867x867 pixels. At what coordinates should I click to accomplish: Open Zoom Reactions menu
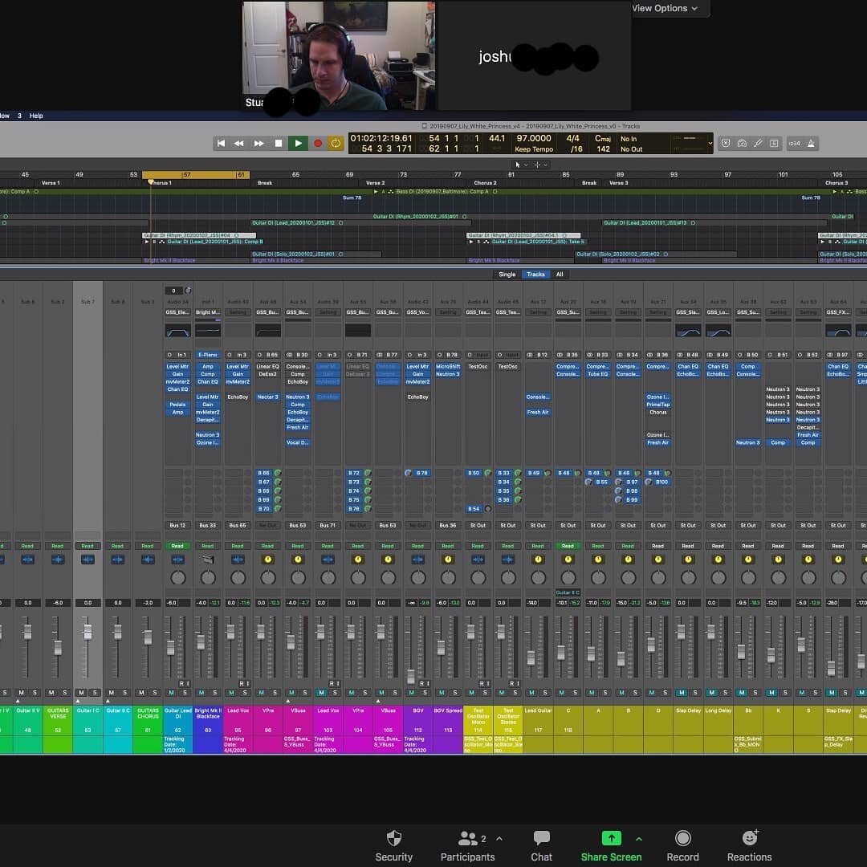[749, 845]
